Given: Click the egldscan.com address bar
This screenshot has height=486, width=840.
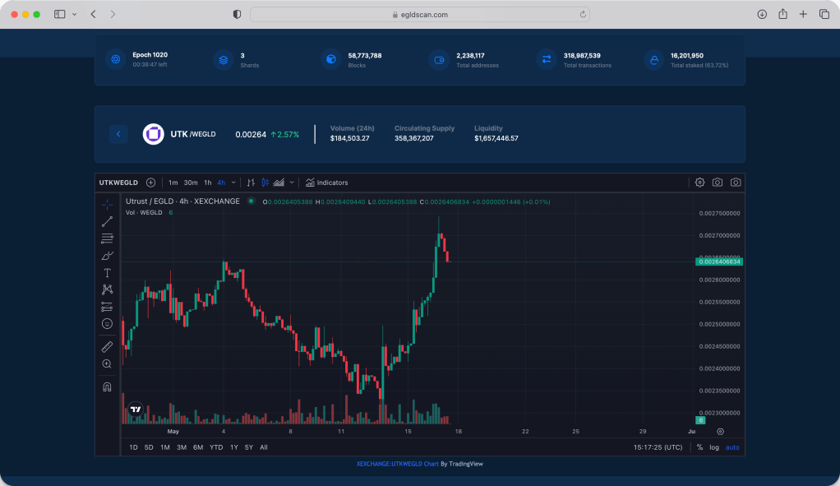Looking at the screenshot, I should click(419, 15).
